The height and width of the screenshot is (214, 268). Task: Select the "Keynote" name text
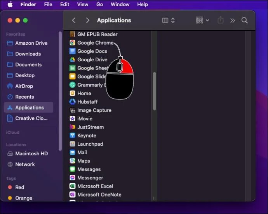[87, 136]
